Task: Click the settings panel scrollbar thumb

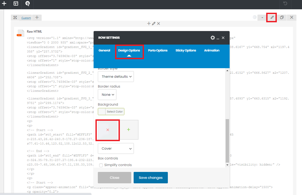Action: tap(227, 141)
